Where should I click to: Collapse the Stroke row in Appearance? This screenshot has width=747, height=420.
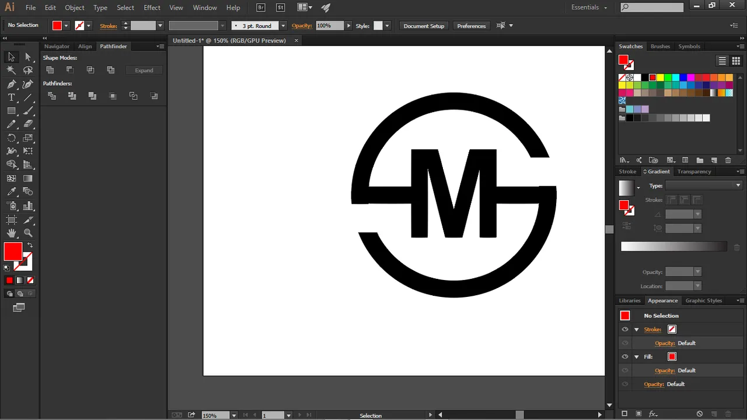coord(637,330)
